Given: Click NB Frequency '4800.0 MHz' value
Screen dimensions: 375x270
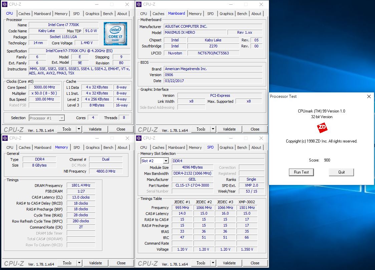Looking at the screenshot, I should pos(106,171).
